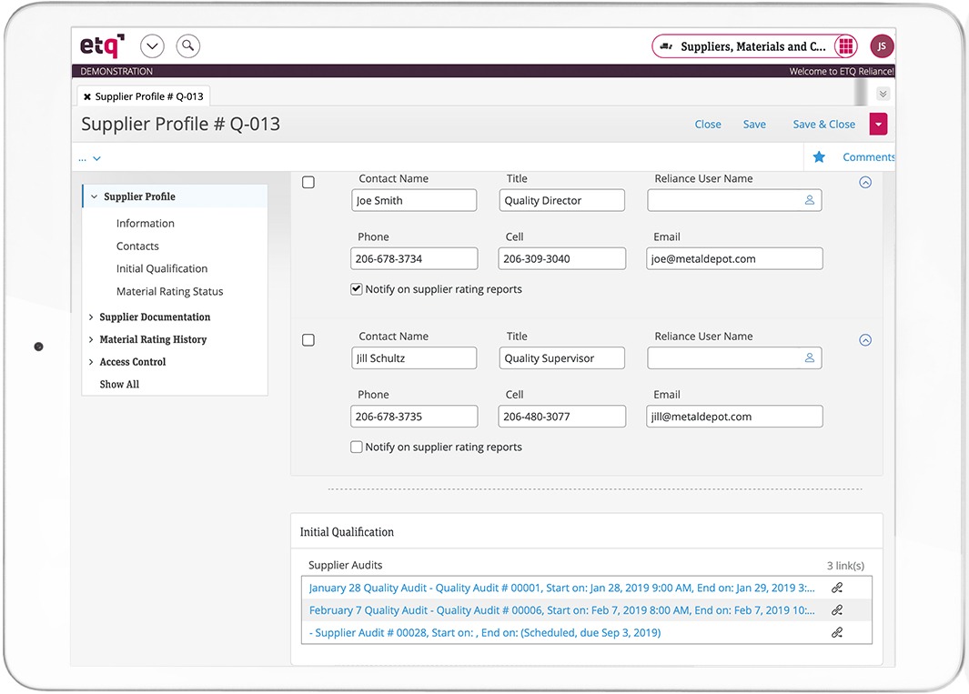Image resolution: width=969 pixels, height=694 pixels.
Task: Enable supplier rating notifications for Jill Schultz
Action: pyautogui.click(x=357, y=448)
